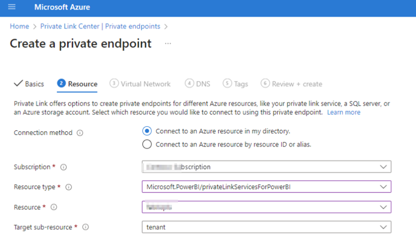
Task: Click the Basics completed checkmark icon
Action: tap(18, 84)
